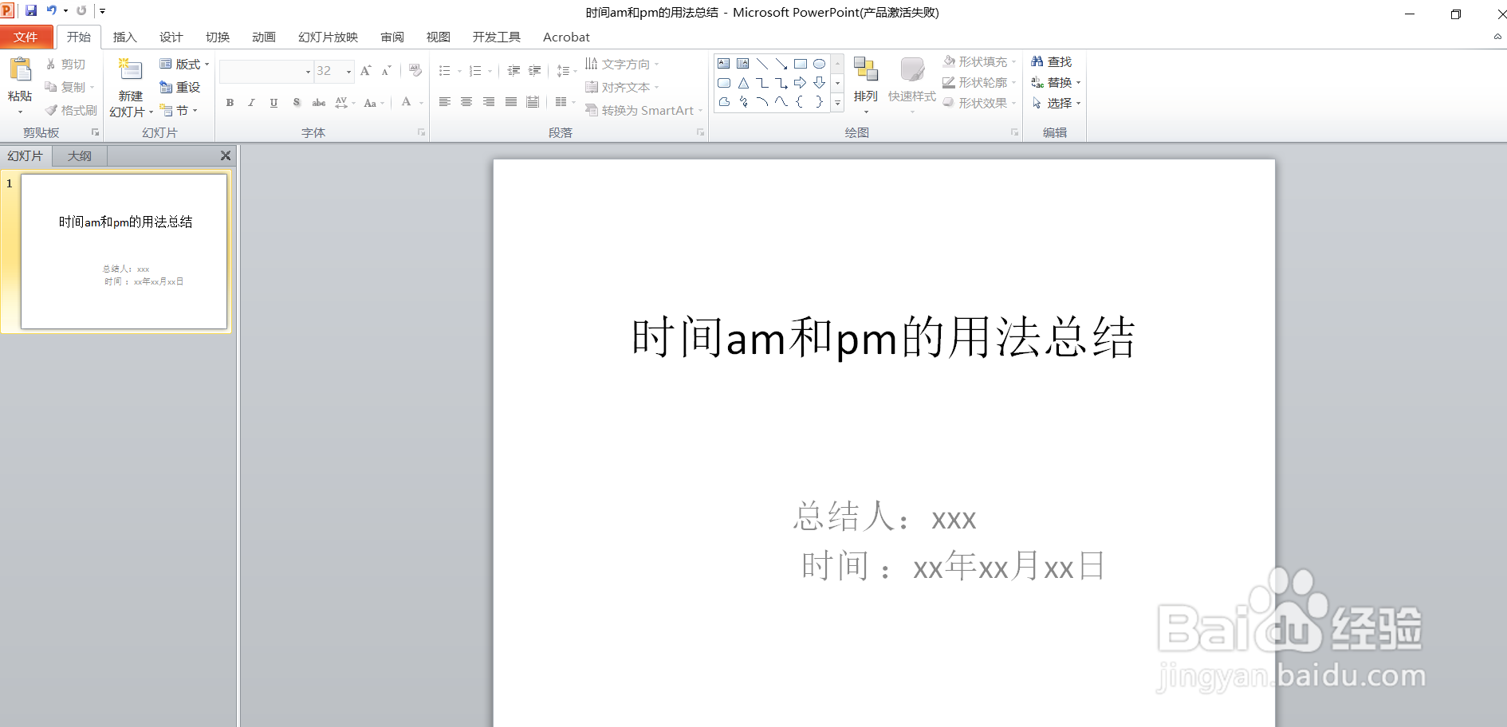Screen dimensions: 1507x727
Task: Switch to the 大纲 (Outline) tab
Action: (x=79, y=155)
